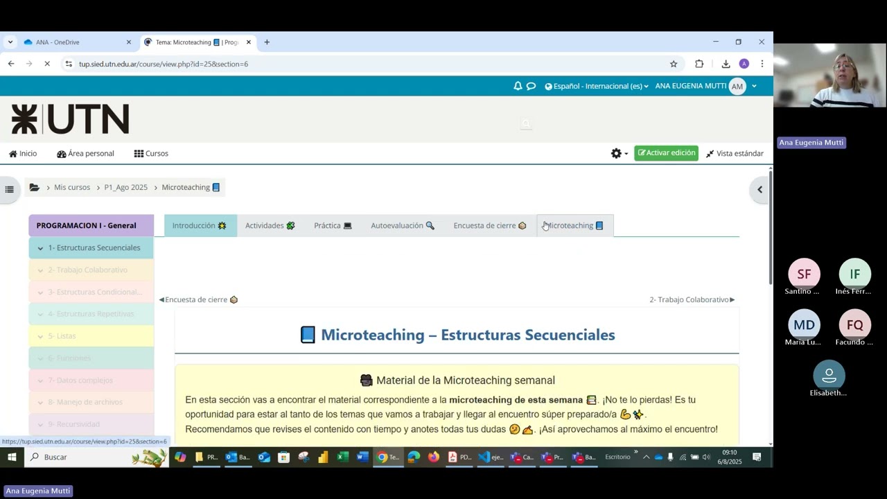887x499 pixels.
Task: Select PROGRAMACION I - General section
Action: tap(91, 225)
